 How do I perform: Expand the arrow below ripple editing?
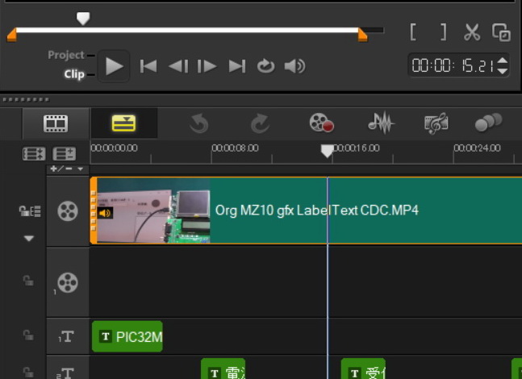click(x=30, y=239)
